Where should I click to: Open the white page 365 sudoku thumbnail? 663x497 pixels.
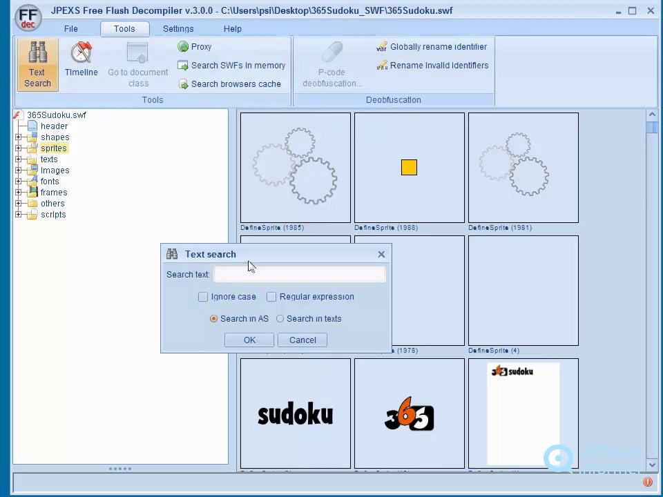coord(523,413)
